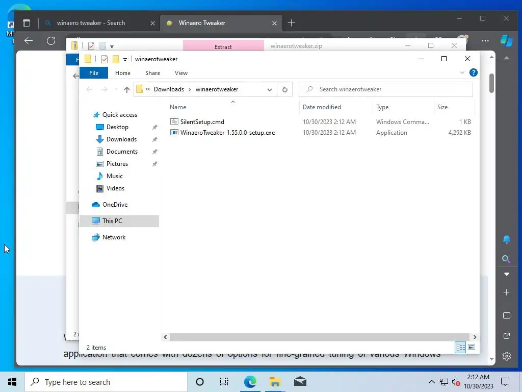Open Task View from the taskbar

(x=224, y=382)
